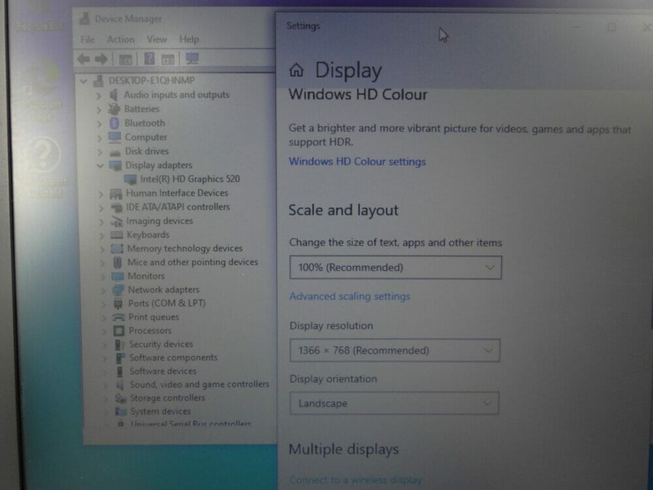Open the Display orientation dropdown
This screenshot has width=653, height=490.
(x=394, y=403)
